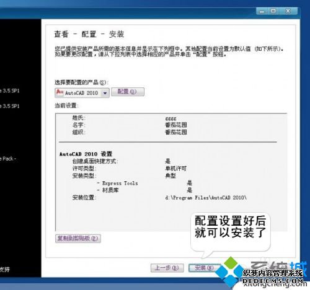The height and width of the screenshot is (290, 310).
Task: Select the second 3.5 SP1 sidebar entry
Action: (10, 106)
